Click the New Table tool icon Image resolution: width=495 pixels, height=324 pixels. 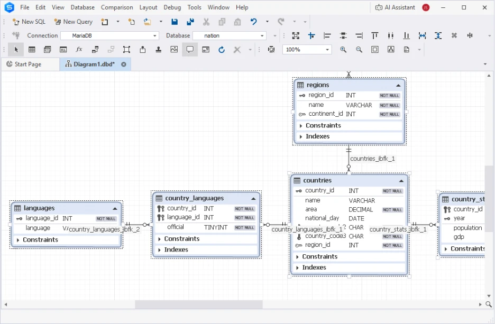(32, 50)
